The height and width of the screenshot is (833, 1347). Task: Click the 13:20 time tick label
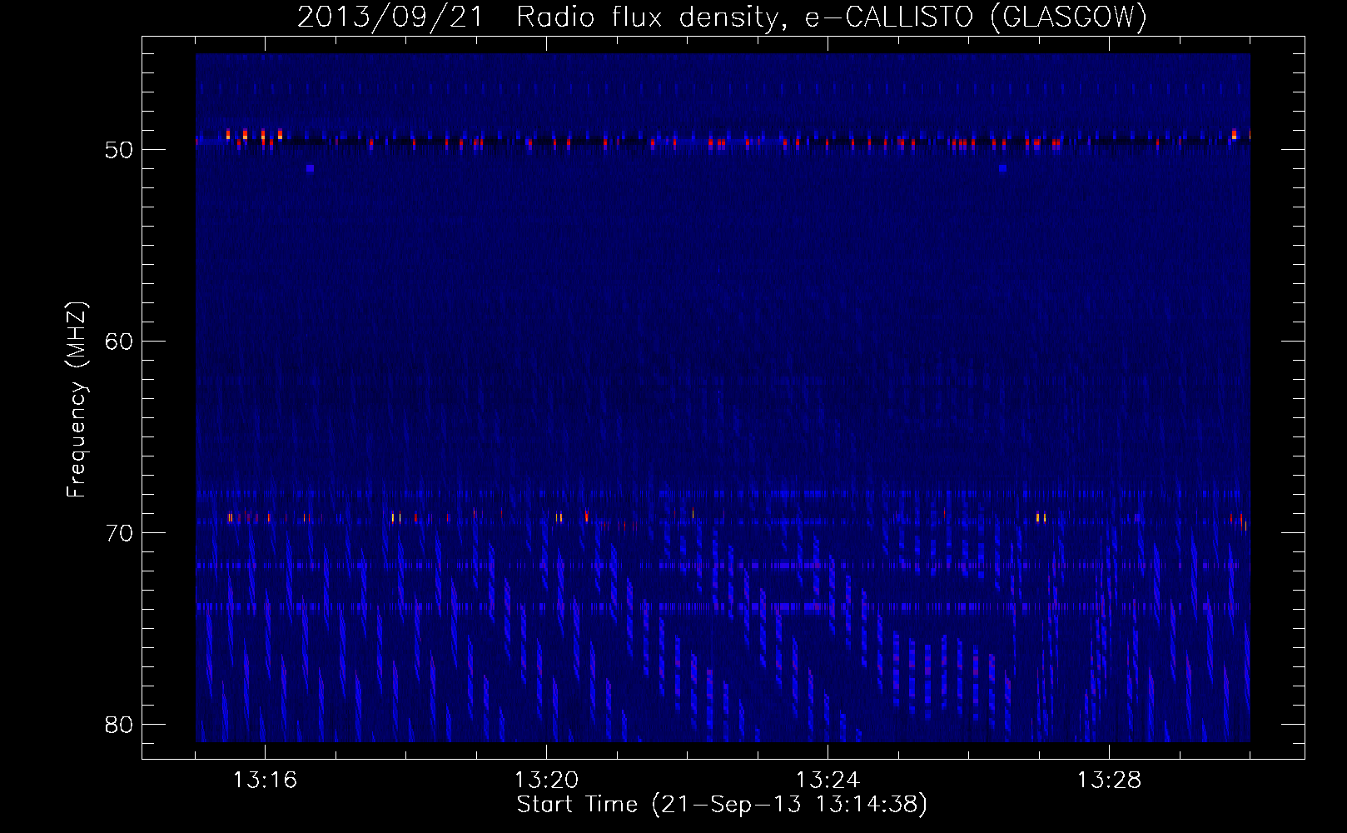pyautogui.click(x=546, y=781)
